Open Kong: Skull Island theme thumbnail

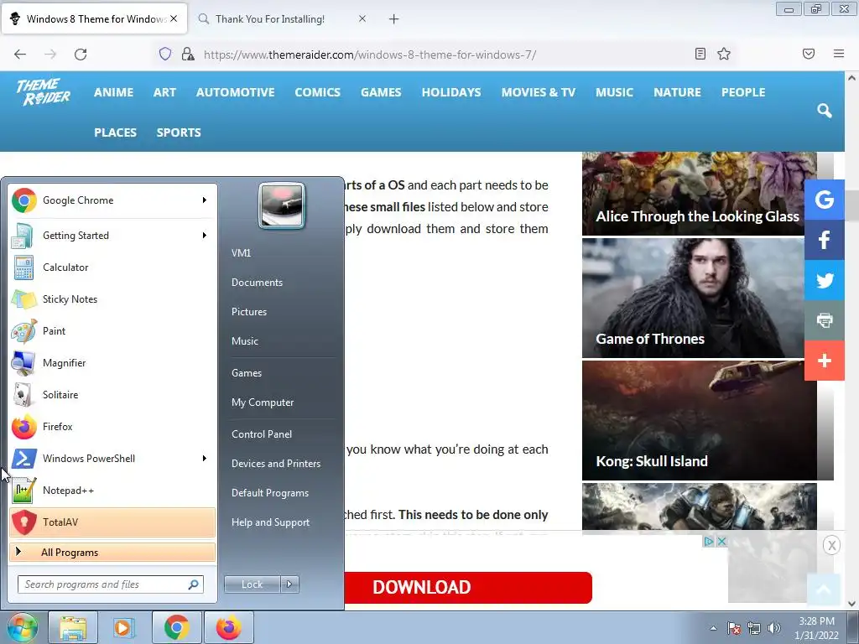point(699,420)
